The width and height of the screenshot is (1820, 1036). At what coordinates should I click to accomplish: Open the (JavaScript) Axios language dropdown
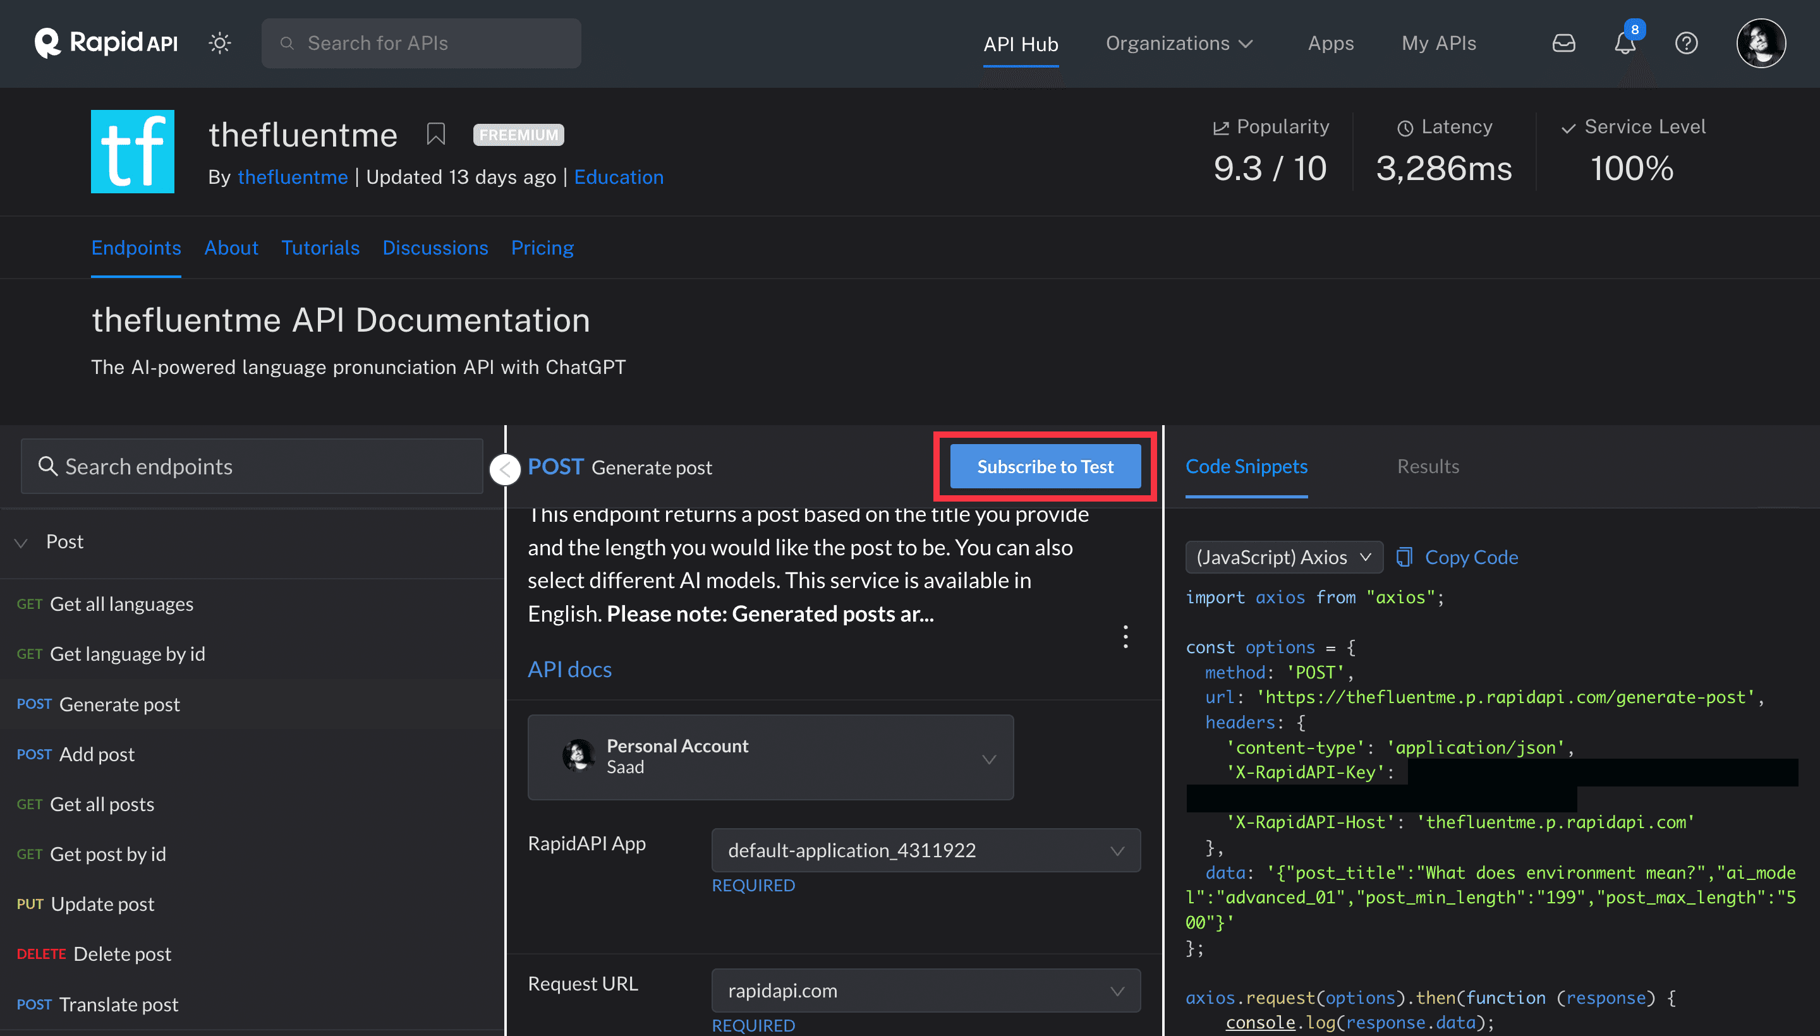[x=1283, y=557]
